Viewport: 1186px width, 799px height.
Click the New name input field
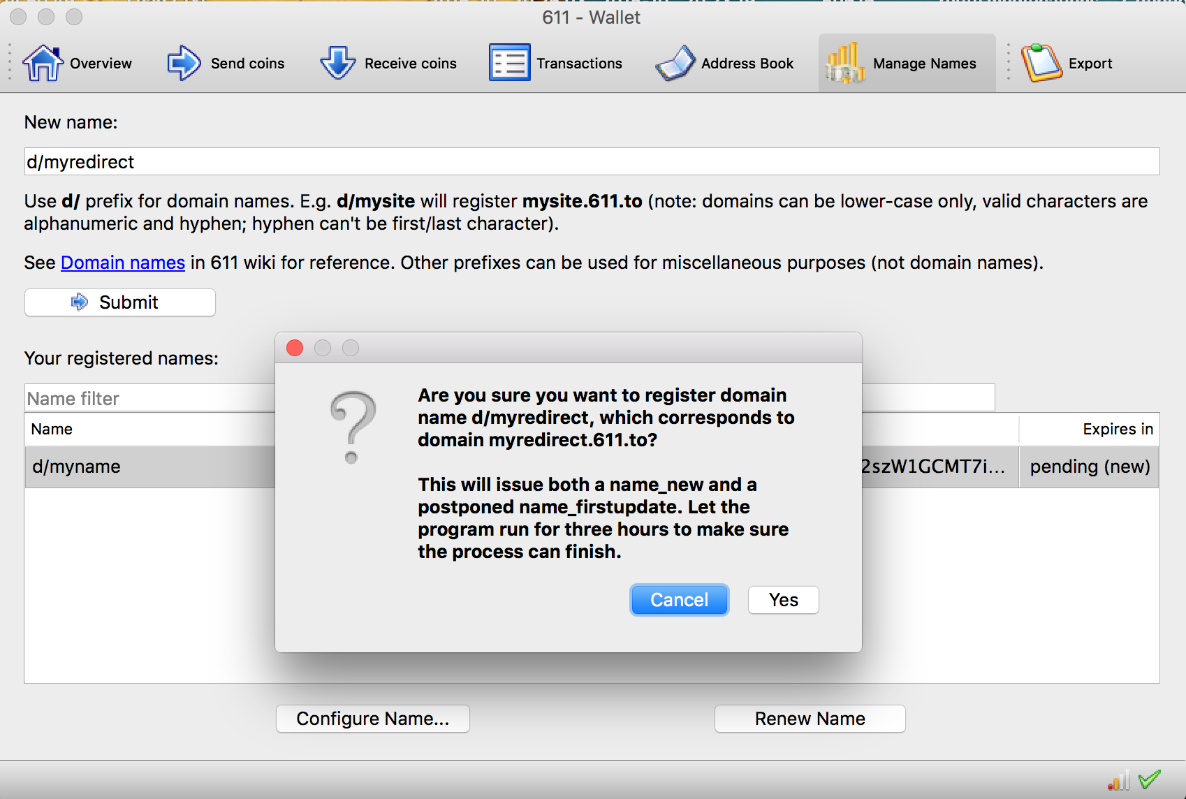pyautogui.click(x=591, y=162)
